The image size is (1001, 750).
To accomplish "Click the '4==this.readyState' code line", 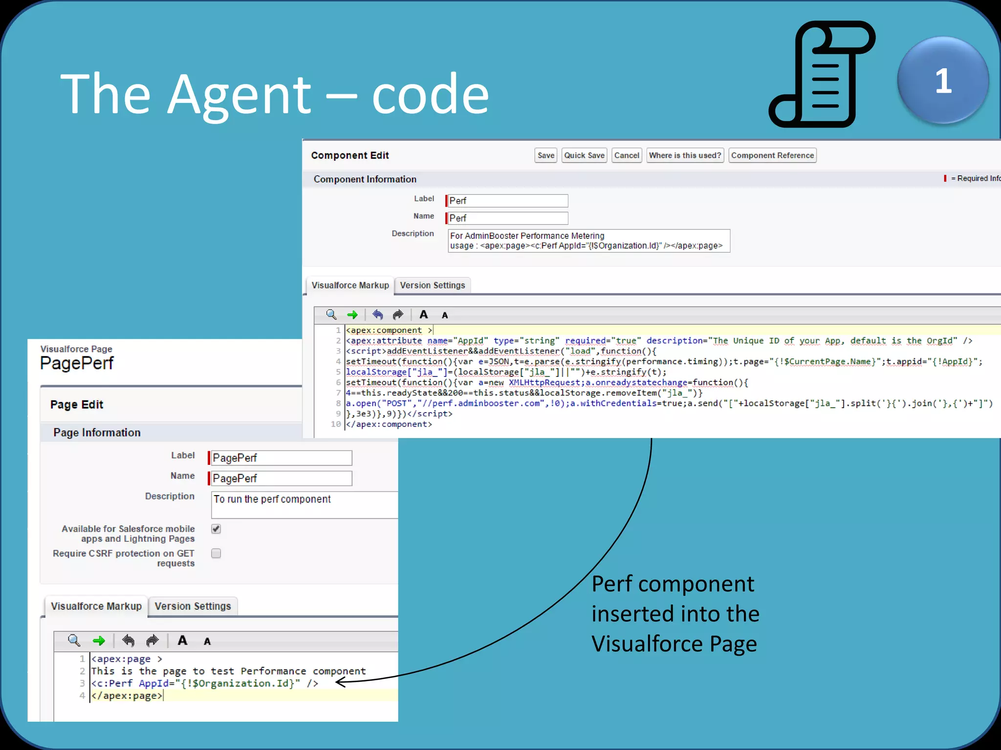I will [x=524, y=393].
